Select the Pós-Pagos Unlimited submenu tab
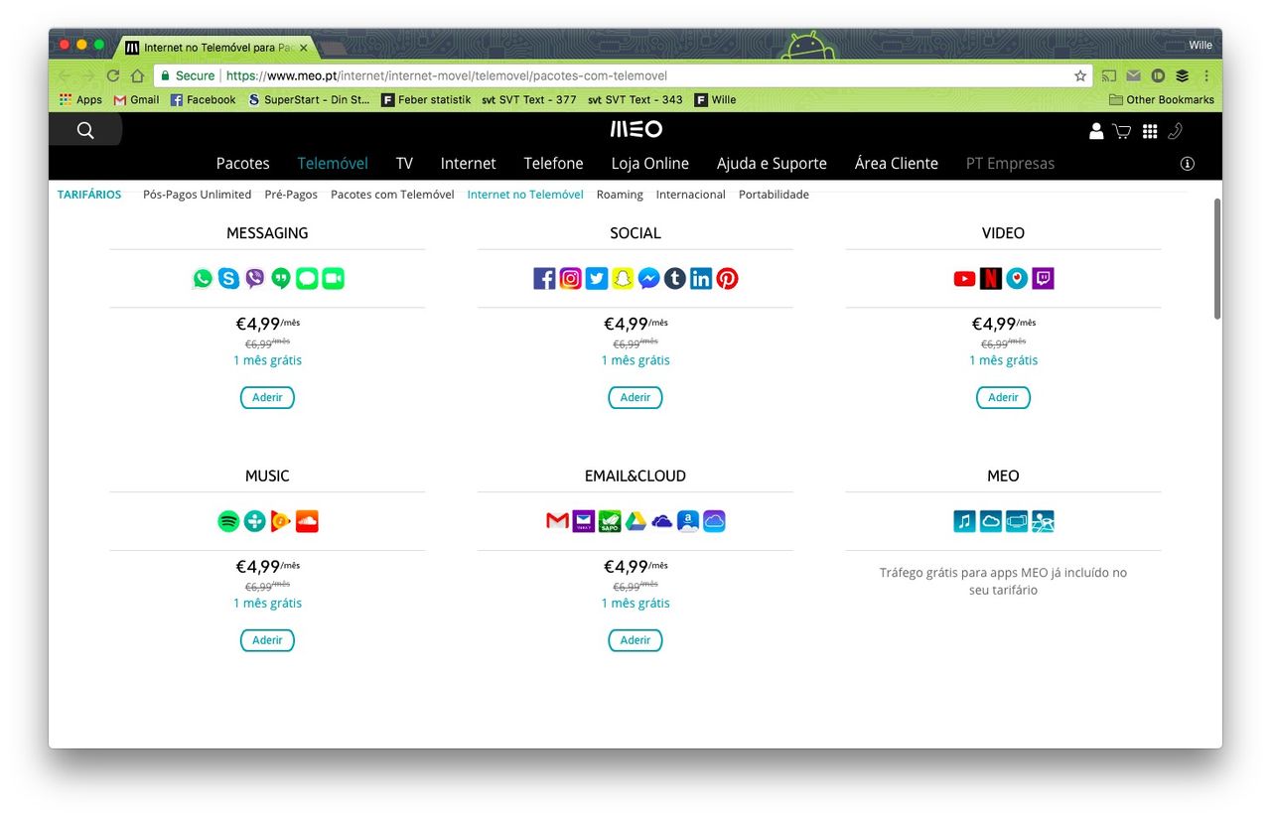Viewport: 1271px width, 818px height. tap(198, 195)
